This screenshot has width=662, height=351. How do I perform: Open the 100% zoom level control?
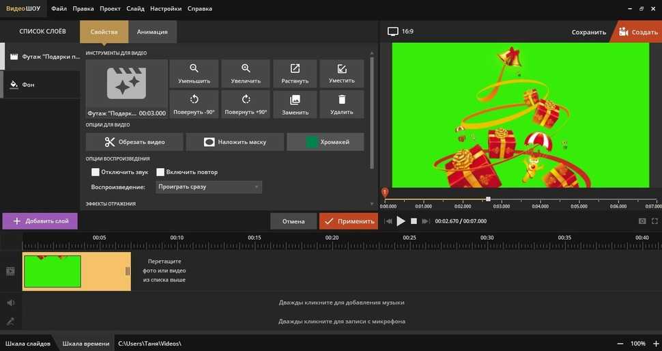637,343
